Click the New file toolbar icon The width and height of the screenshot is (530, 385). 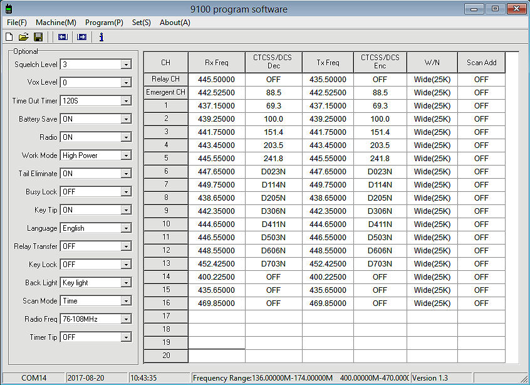pyautogui.click(x=9, y=37)
